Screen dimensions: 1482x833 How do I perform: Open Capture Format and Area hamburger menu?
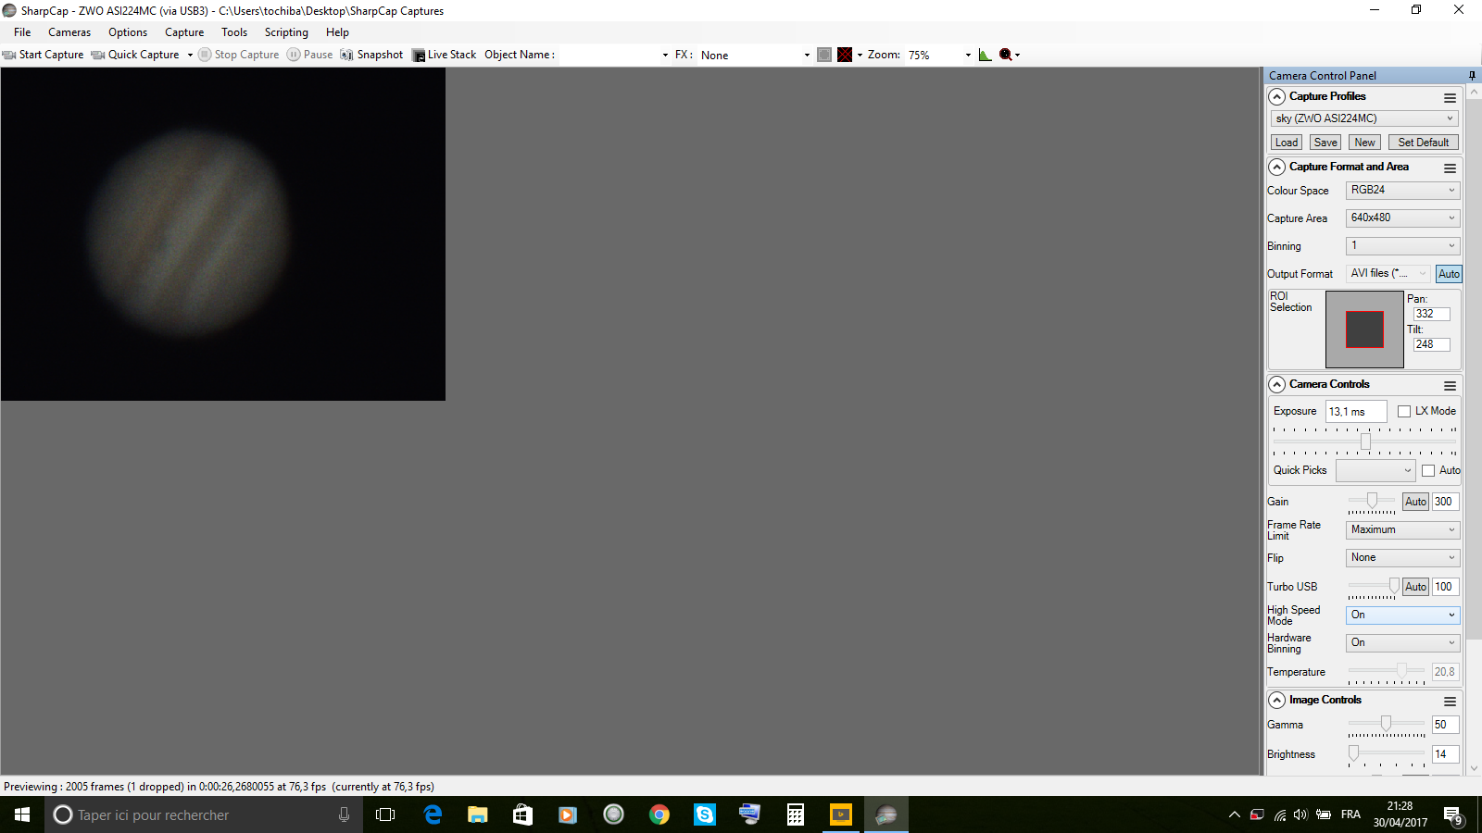(1450, 168)
